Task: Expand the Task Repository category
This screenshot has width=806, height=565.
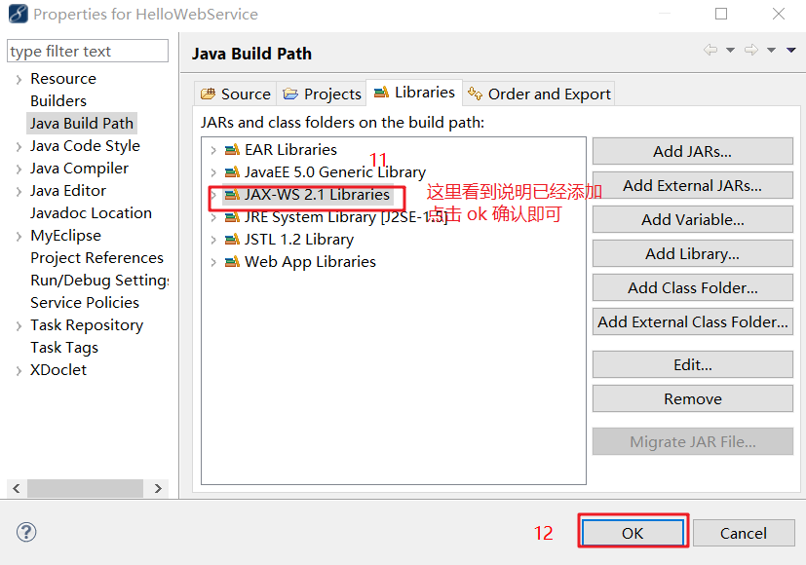Action: [x=19, y=326]
